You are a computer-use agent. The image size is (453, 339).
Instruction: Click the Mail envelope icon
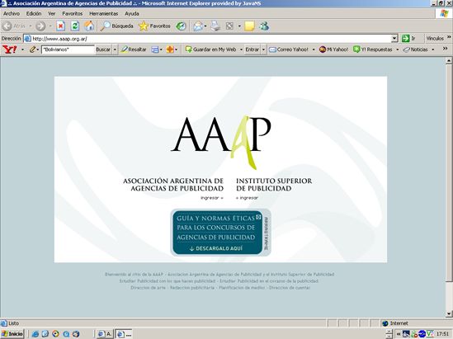pyautogui.click(x=198, y=26)
